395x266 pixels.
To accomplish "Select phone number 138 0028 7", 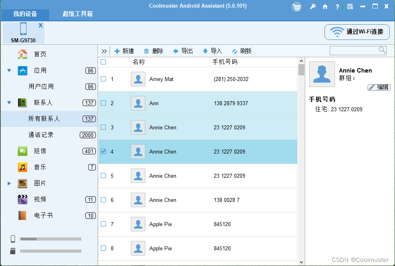I will pos(227,200).
